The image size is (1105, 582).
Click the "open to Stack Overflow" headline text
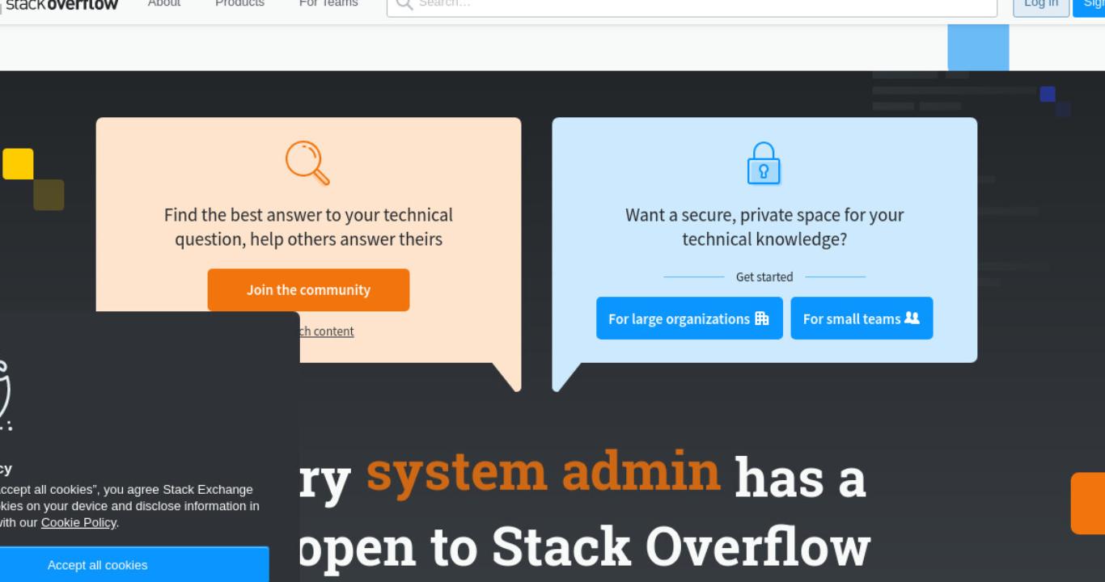(x=584, y=546)
